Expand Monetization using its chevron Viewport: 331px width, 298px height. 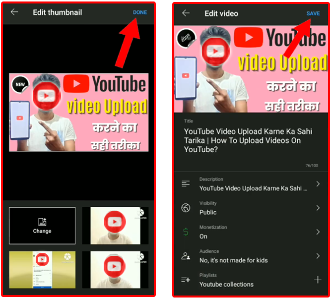318,232
